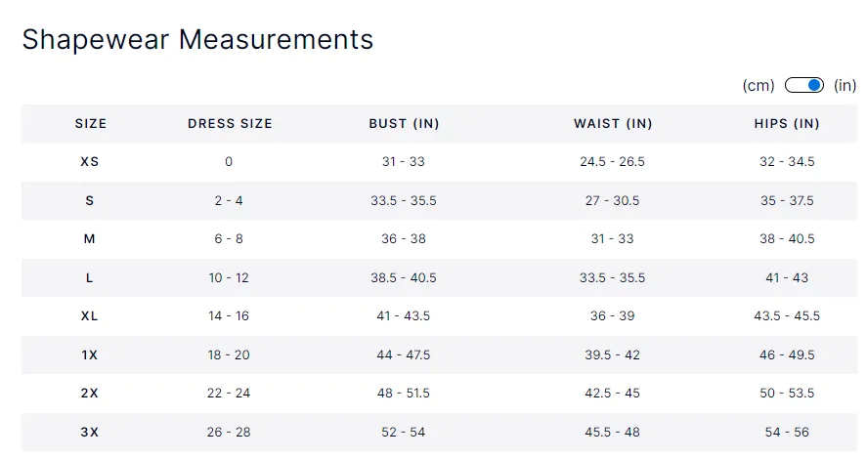Select the 3X size row label
The height and width of the screenshot is (458, 867).
pos(90,432)
